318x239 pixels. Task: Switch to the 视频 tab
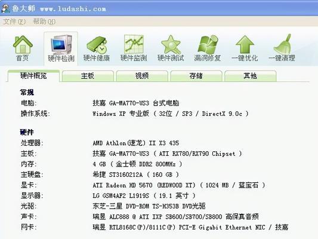[142, 76]
